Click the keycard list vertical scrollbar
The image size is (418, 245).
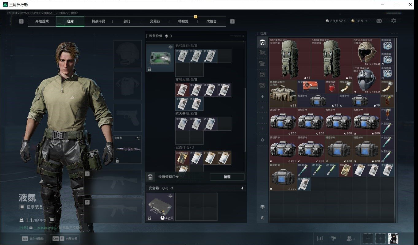click(245, 119)
